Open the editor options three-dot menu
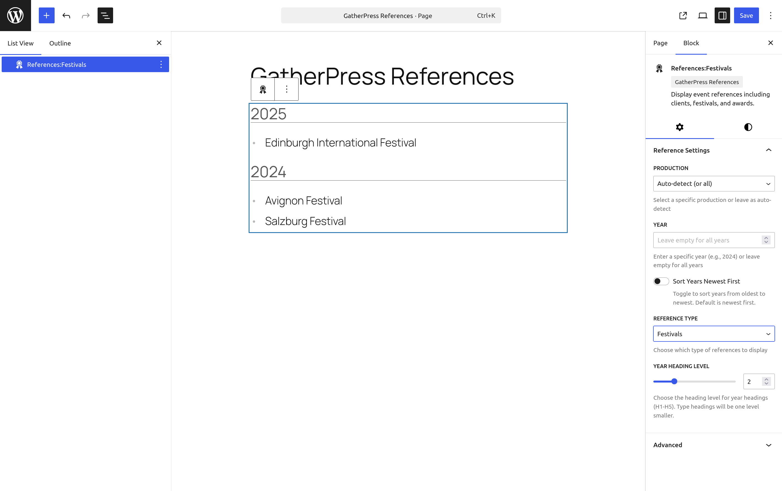782x491 pixels. point(771,15)
